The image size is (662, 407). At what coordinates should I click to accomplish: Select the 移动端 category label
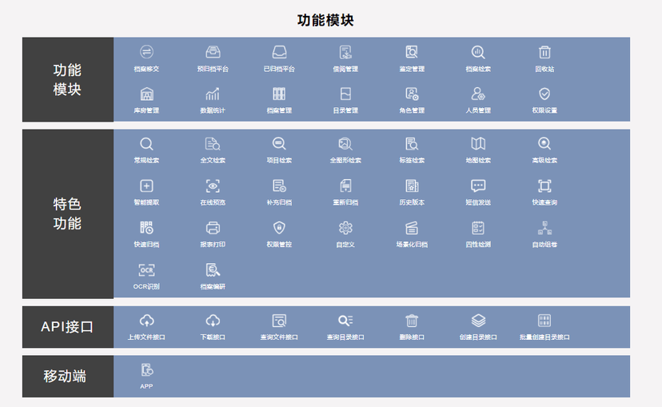[67, 376]
